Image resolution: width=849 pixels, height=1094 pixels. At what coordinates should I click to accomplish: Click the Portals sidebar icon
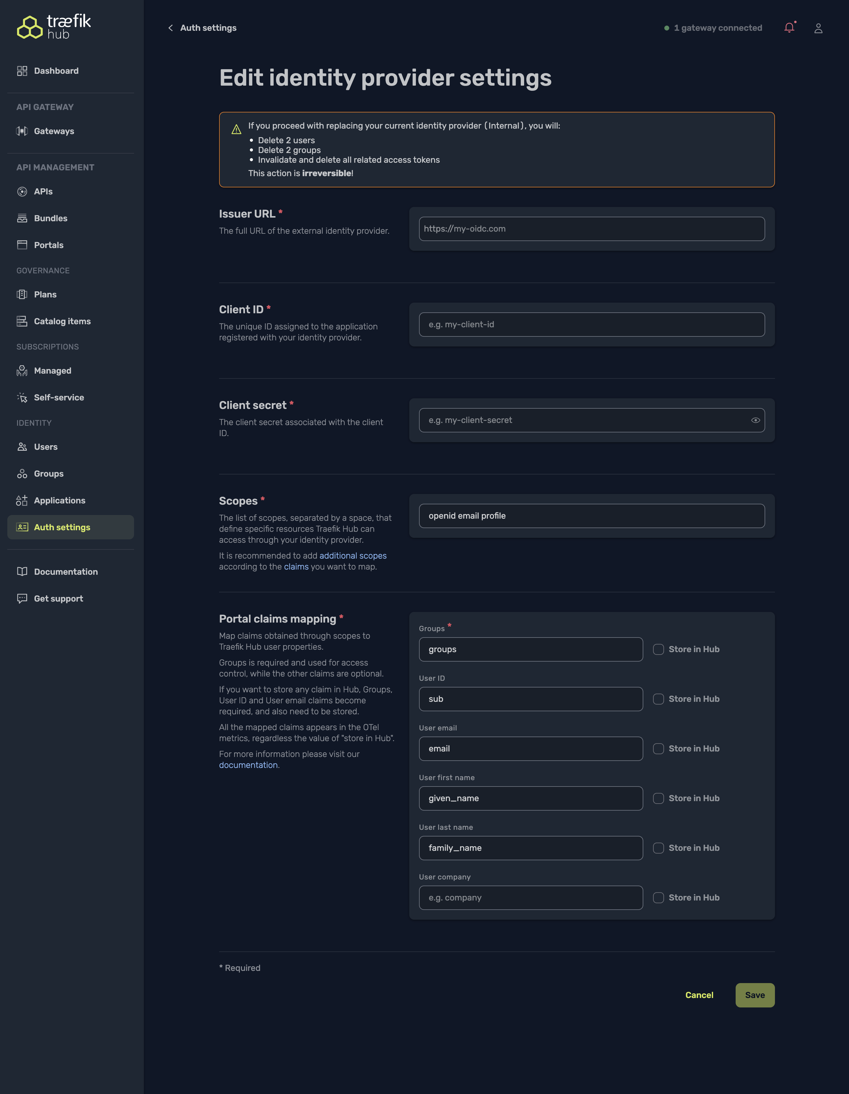coord(22,245)
